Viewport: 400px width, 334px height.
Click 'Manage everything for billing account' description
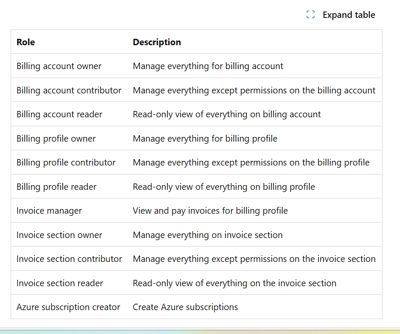[208, 66]
